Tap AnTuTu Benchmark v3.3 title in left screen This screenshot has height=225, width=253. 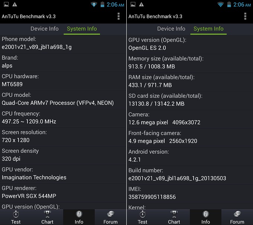pos(29,16)
